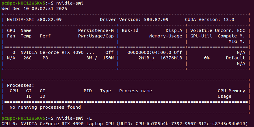This screenshot has height=127, width=254.
Task: Select the bus id '00000000:04:00.0'
Action: [149, 52]
